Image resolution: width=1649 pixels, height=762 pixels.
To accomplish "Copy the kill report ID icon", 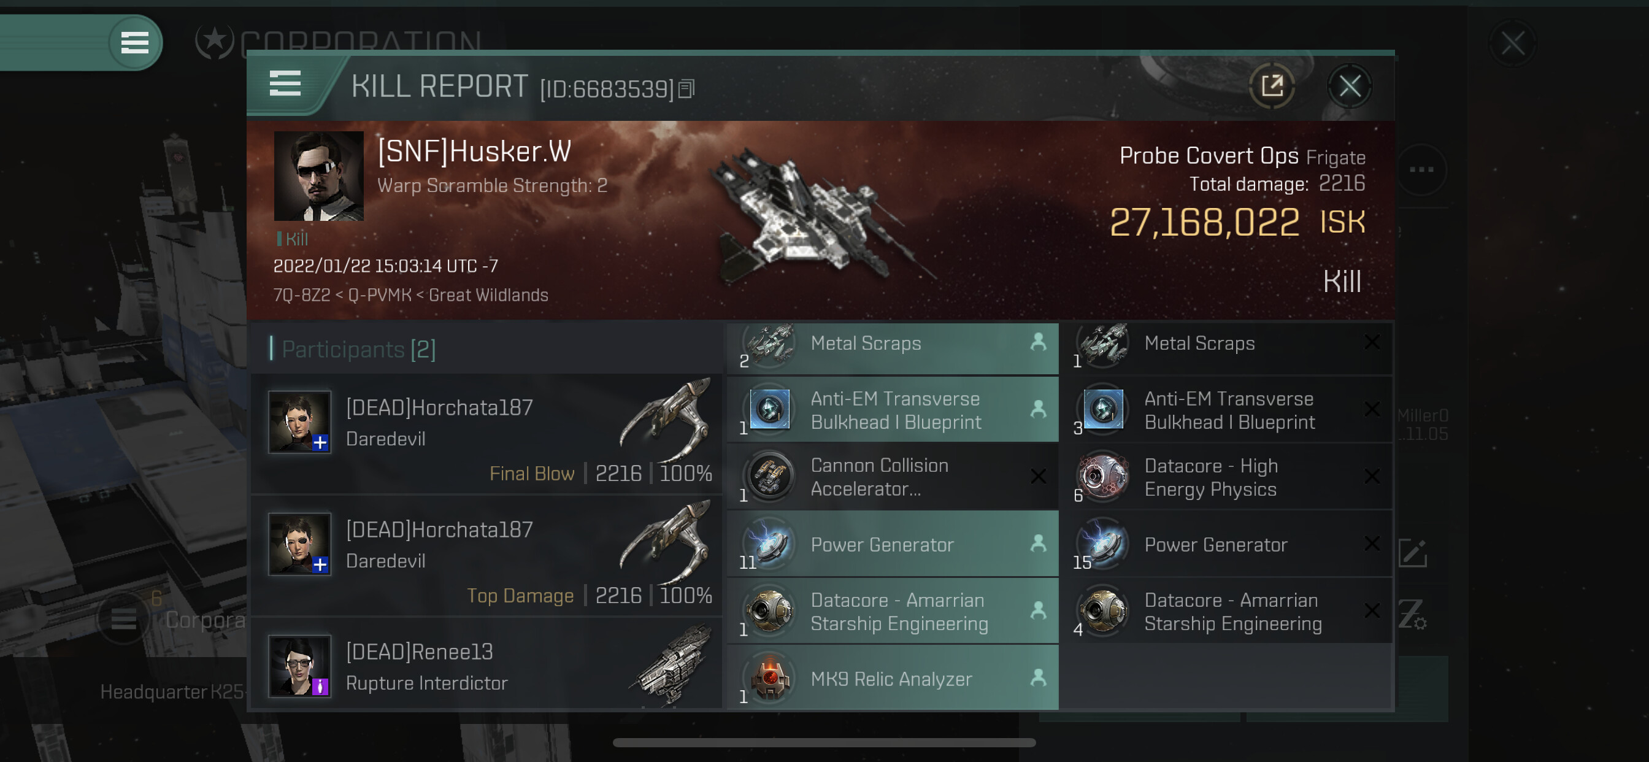I will click(x=686, y=88).
